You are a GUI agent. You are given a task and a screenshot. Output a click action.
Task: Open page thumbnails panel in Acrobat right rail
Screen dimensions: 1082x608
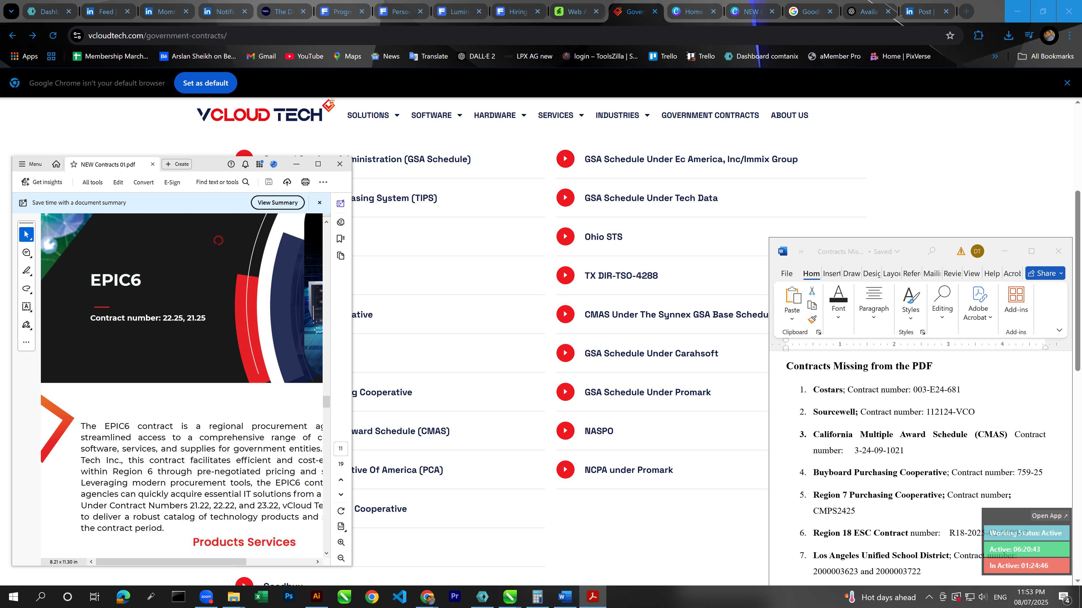pos(341,256)
